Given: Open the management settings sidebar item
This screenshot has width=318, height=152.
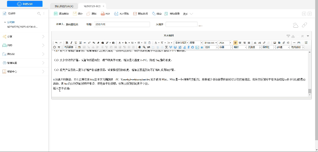Looking at the screenshot, I should tap(24, 63).
